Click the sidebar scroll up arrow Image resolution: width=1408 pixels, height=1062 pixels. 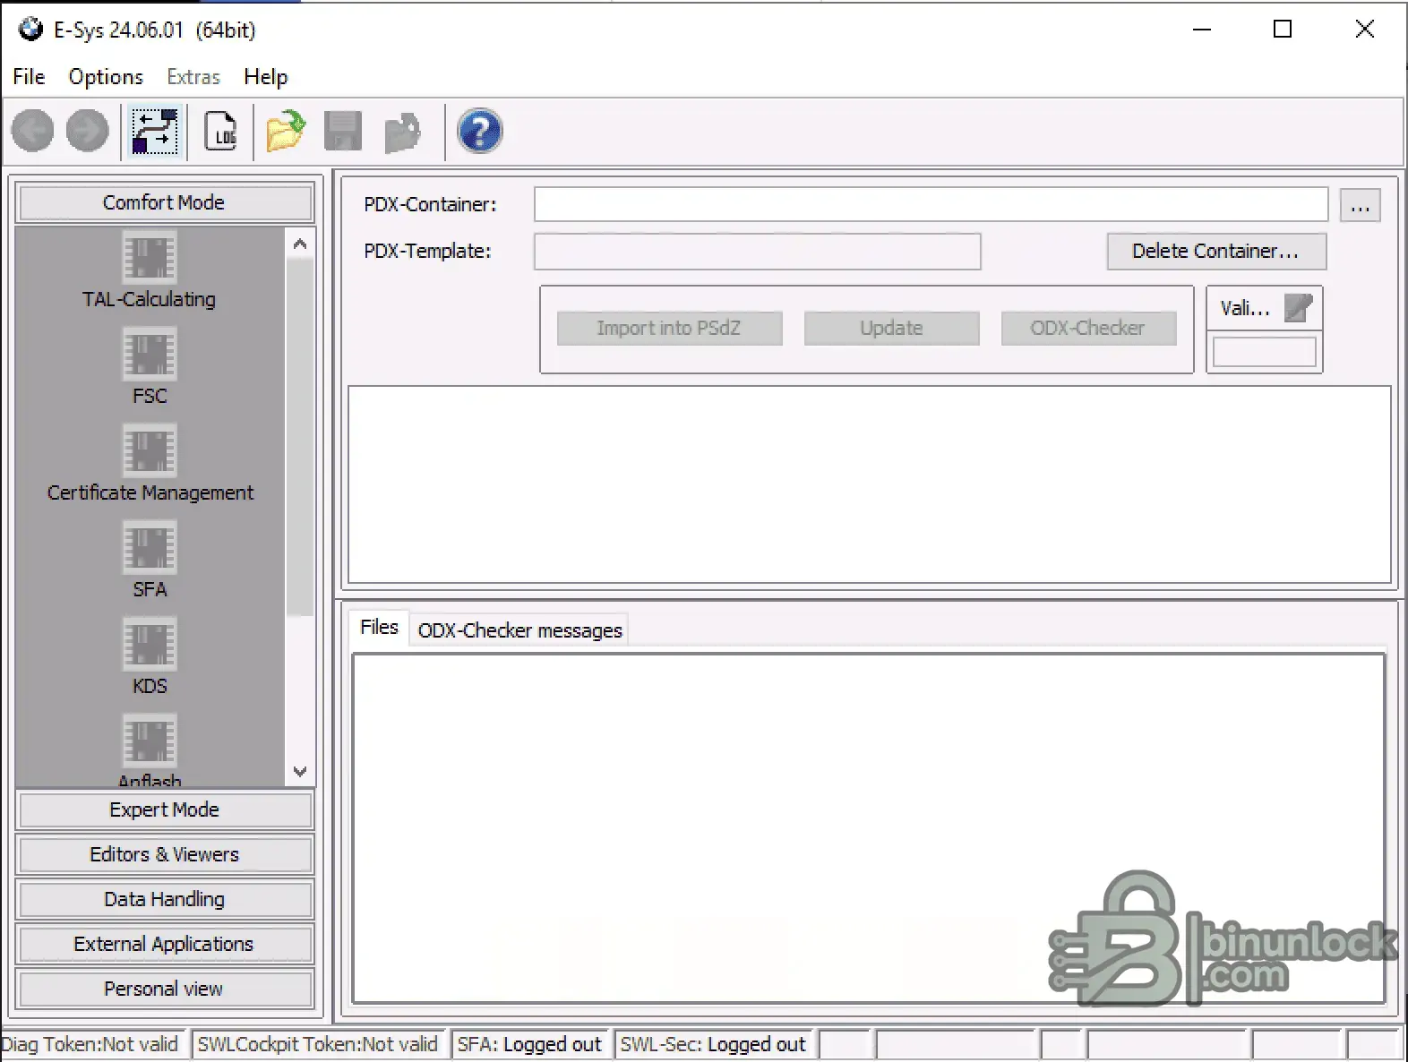pos(300,244)
